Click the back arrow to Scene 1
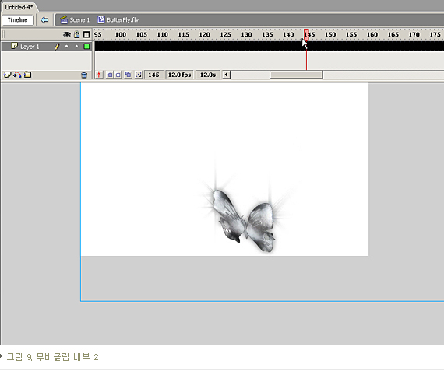This screenshot has height=378, width=444. (x=44, y=19)
